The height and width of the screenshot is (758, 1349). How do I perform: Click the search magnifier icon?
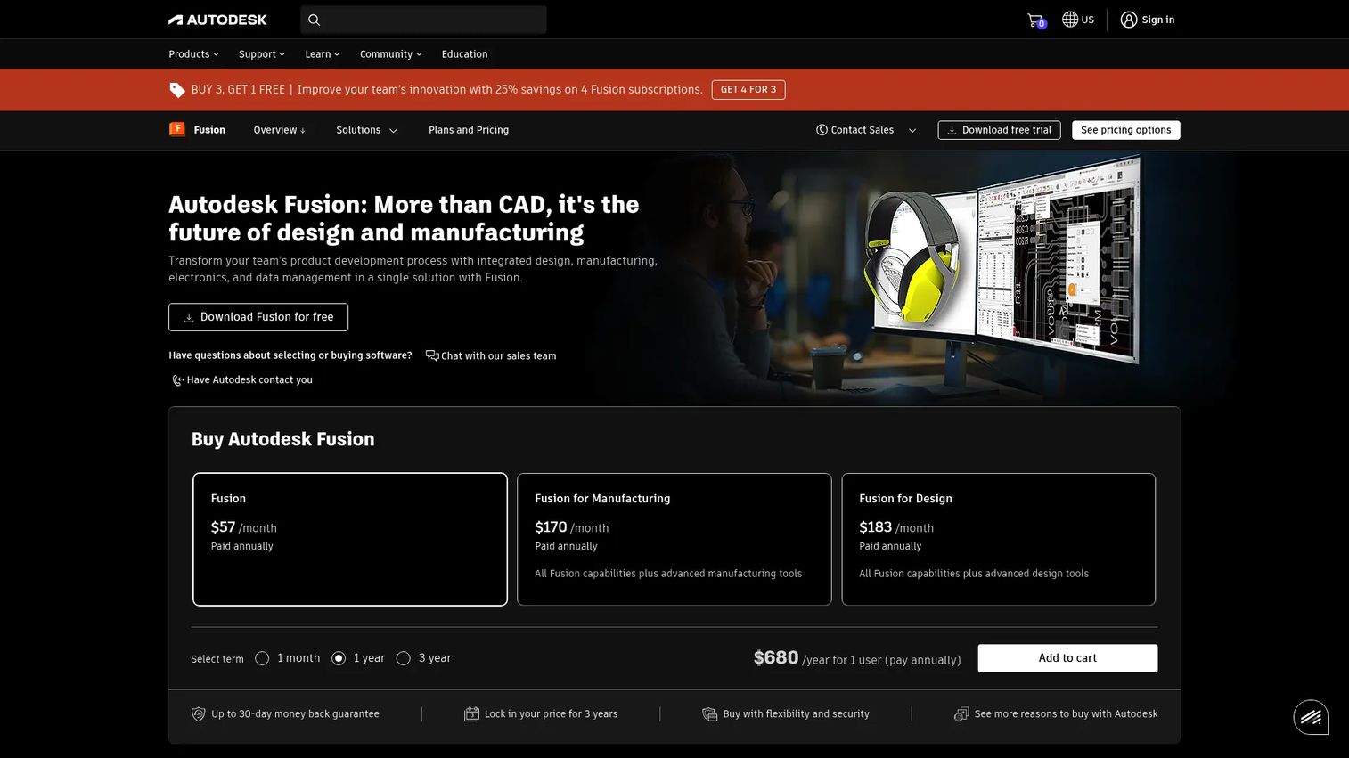pos(314,20)
